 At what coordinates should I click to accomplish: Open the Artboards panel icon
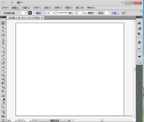point(139,62)
